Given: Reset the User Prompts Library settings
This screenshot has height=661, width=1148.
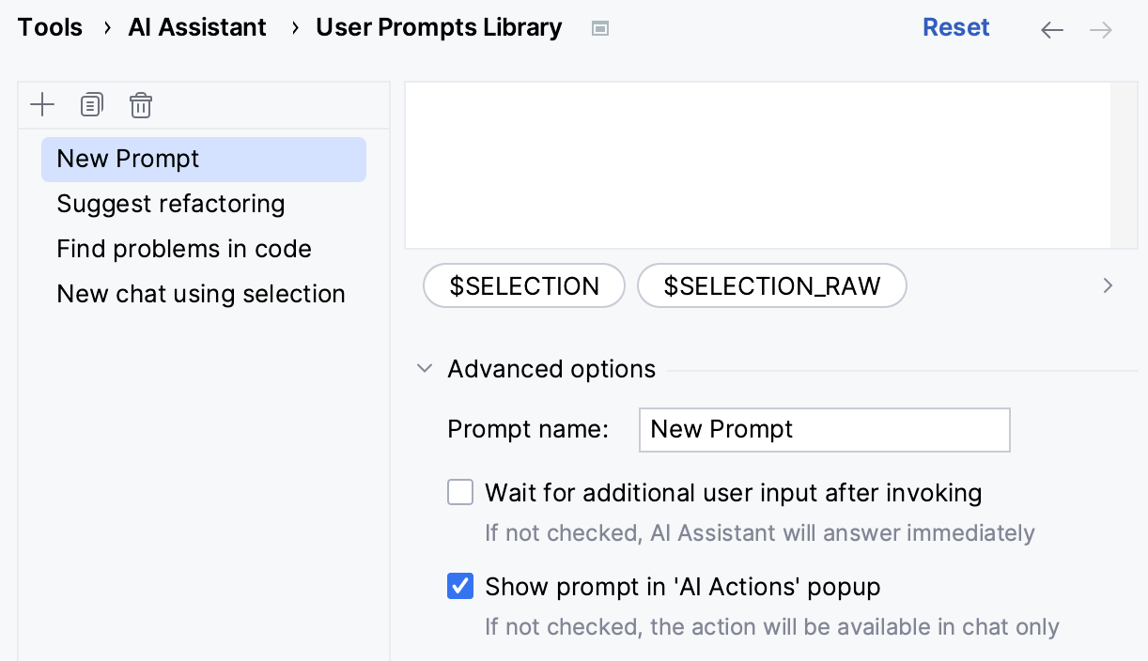Looking at the screenshot, I should (955, 27).
